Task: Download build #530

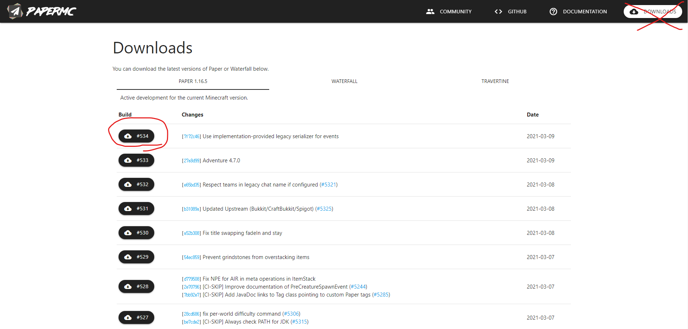Action: pos(136,233)
